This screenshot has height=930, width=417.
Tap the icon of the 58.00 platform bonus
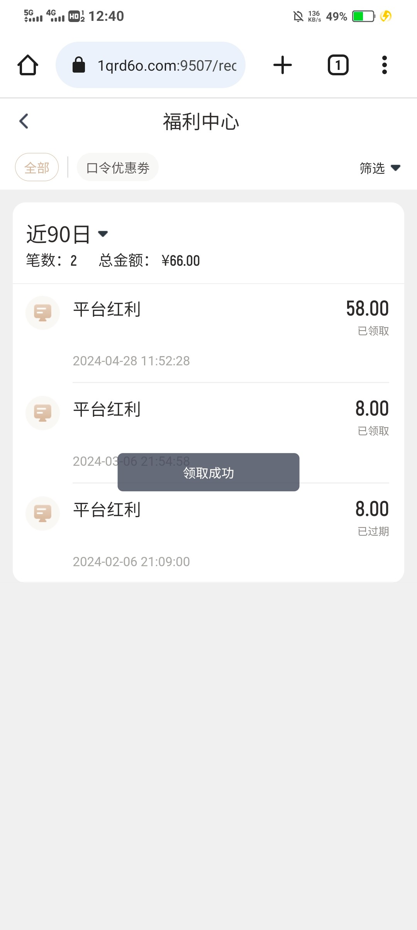tap(42, 313)
